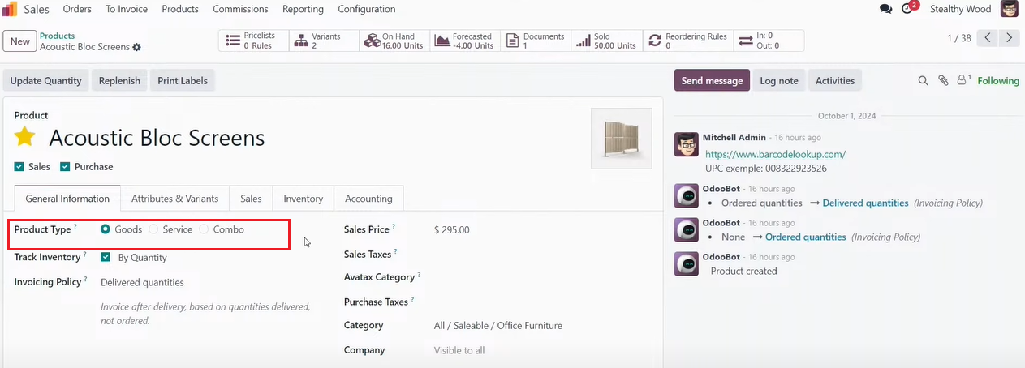Switch to the General Information tab
This screenshot has height=368, width=1025.
67,199
